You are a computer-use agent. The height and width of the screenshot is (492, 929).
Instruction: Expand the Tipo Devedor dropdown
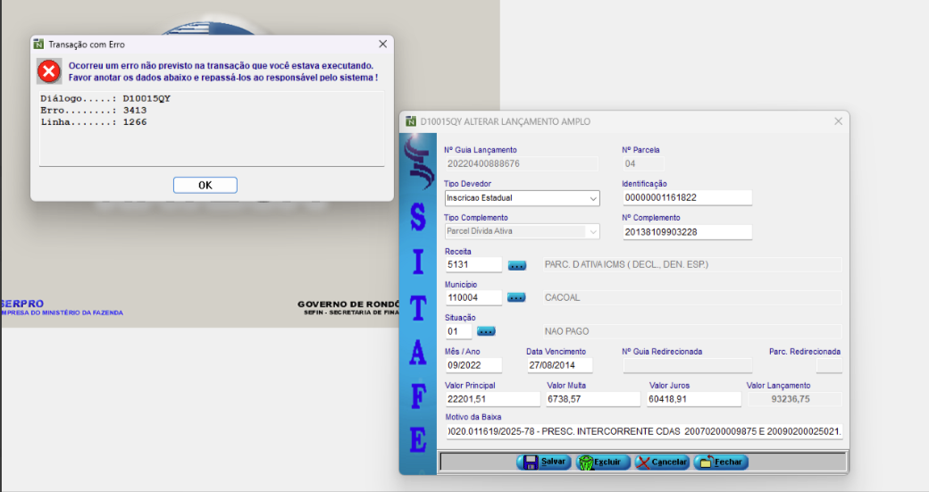coord(593,198)
